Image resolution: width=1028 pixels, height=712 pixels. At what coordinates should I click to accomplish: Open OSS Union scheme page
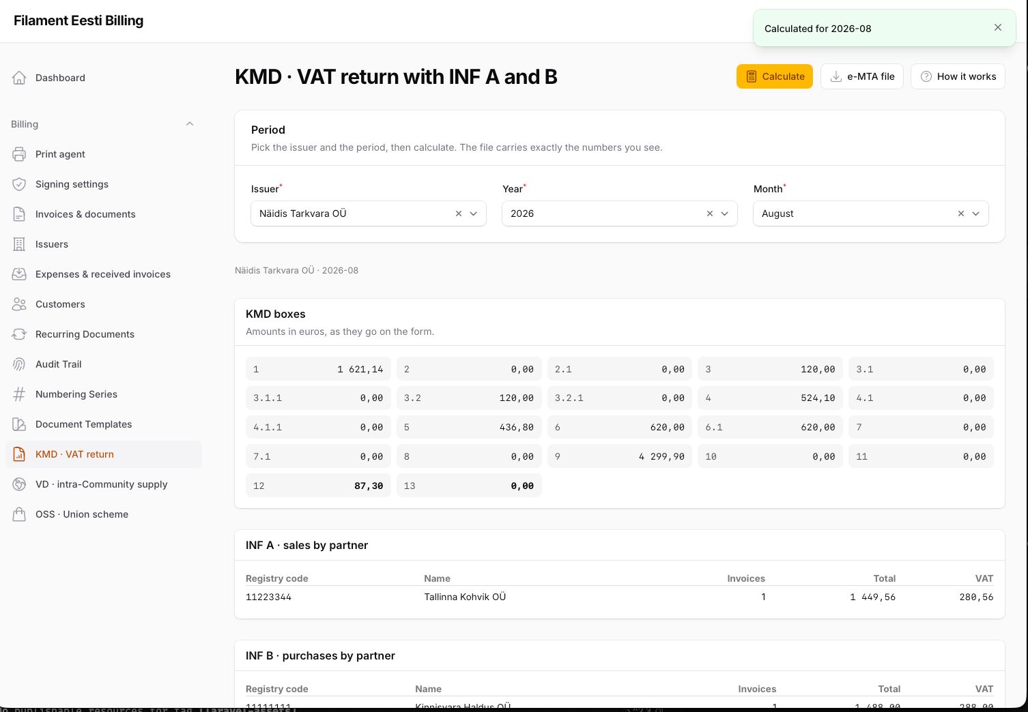click(x=104, y=514)
